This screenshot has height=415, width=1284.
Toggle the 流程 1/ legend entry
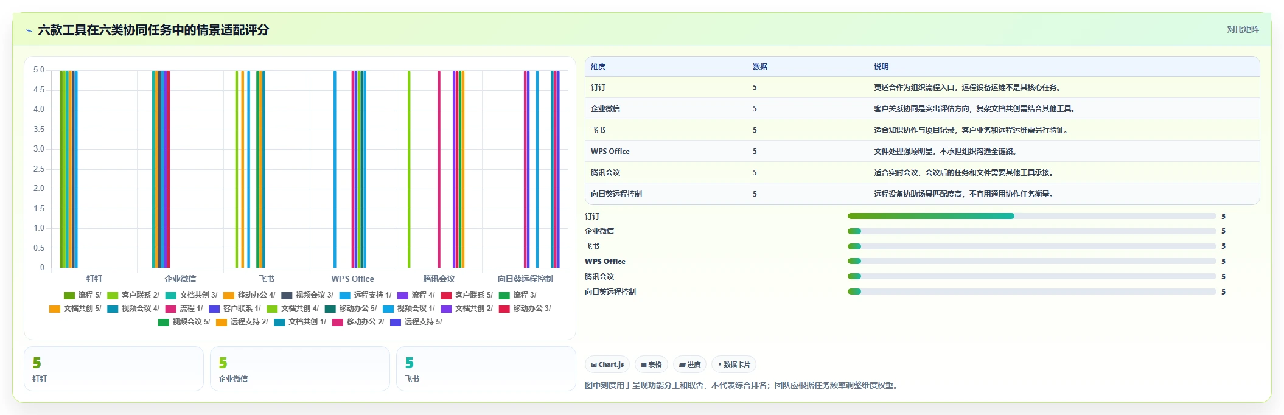click(x=184, y=309)
